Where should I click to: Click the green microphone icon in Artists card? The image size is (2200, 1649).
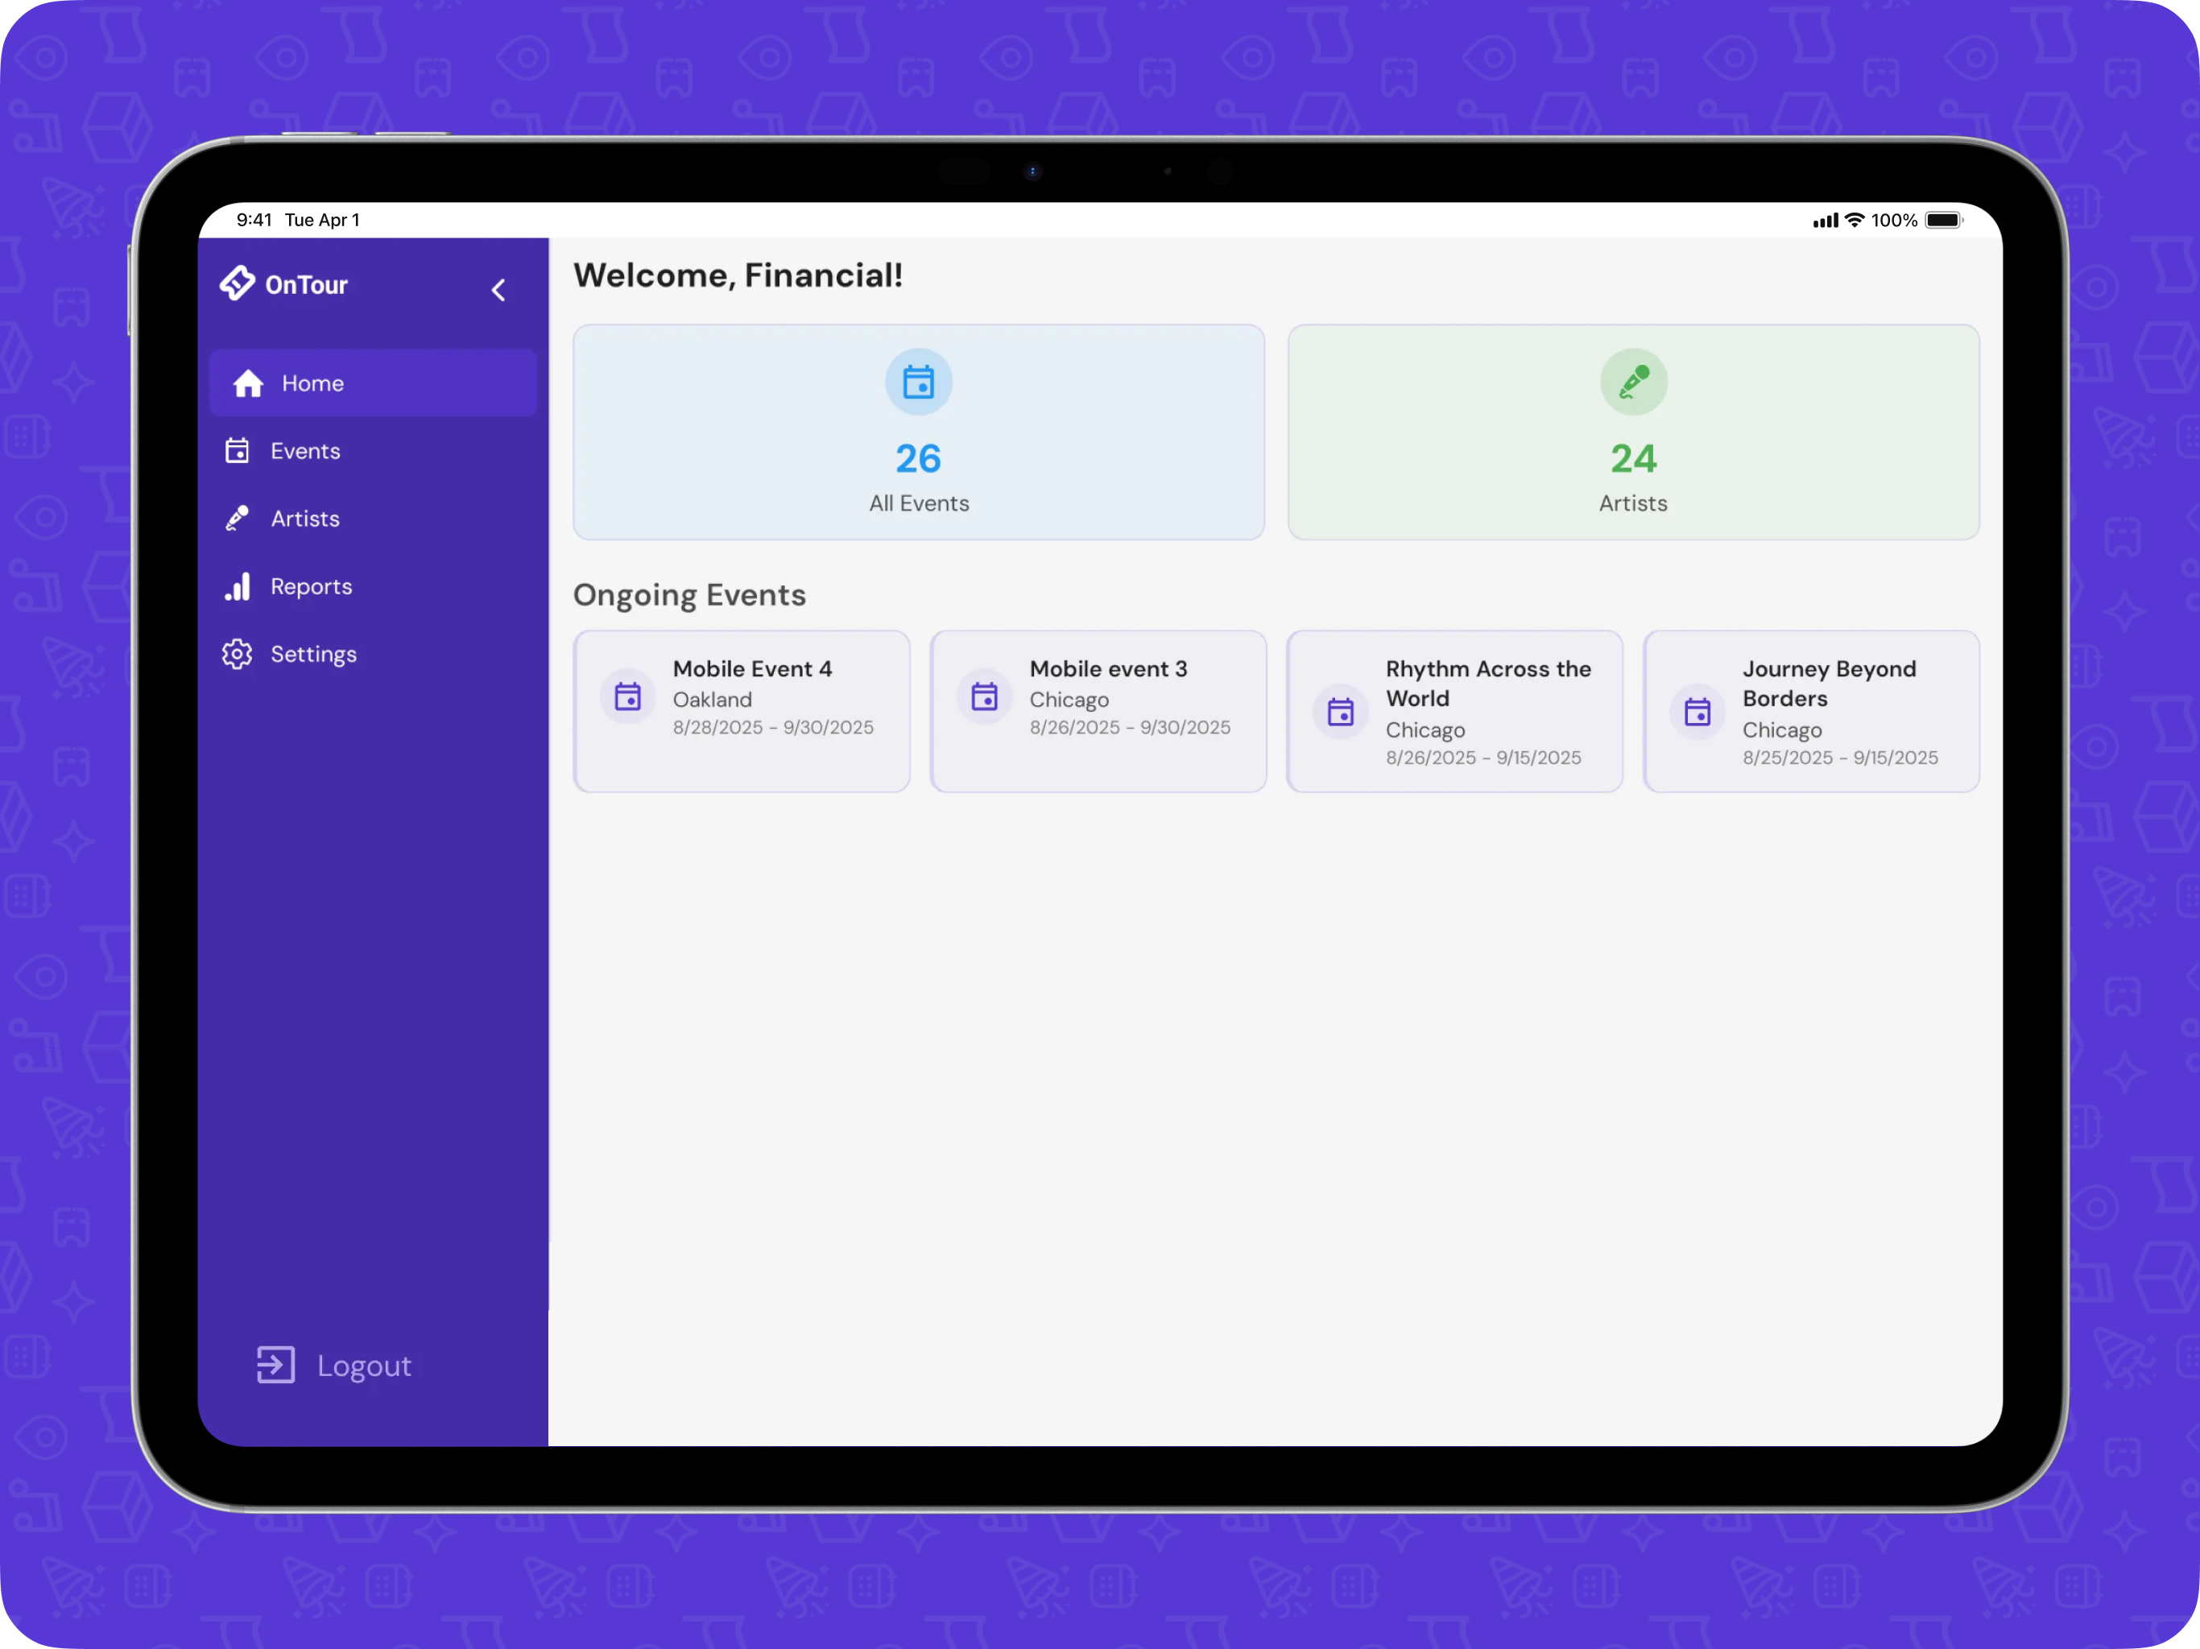pos(1633,382)
